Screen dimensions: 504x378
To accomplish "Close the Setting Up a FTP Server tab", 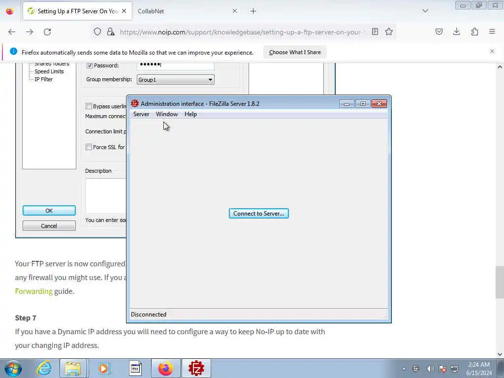I will tap(124, 11).
